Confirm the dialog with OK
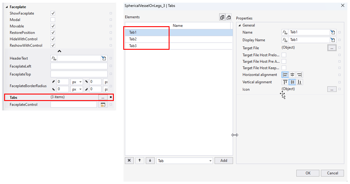Viewport: 350px width, 184px height. [308, 173]
